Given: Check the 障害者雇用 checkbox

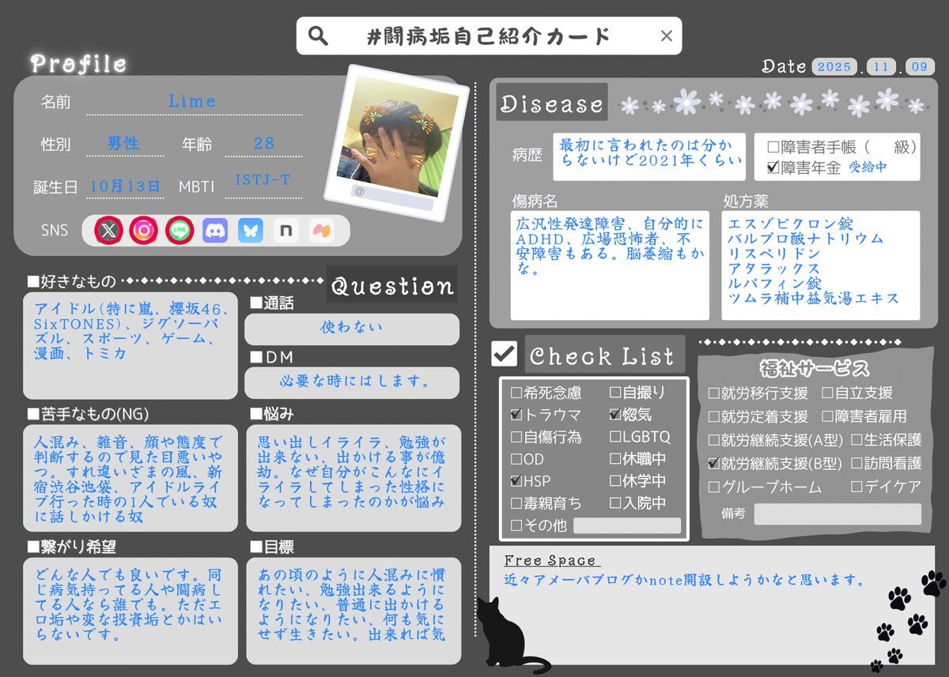Looking at the screenshot, I should coord(827,416).
